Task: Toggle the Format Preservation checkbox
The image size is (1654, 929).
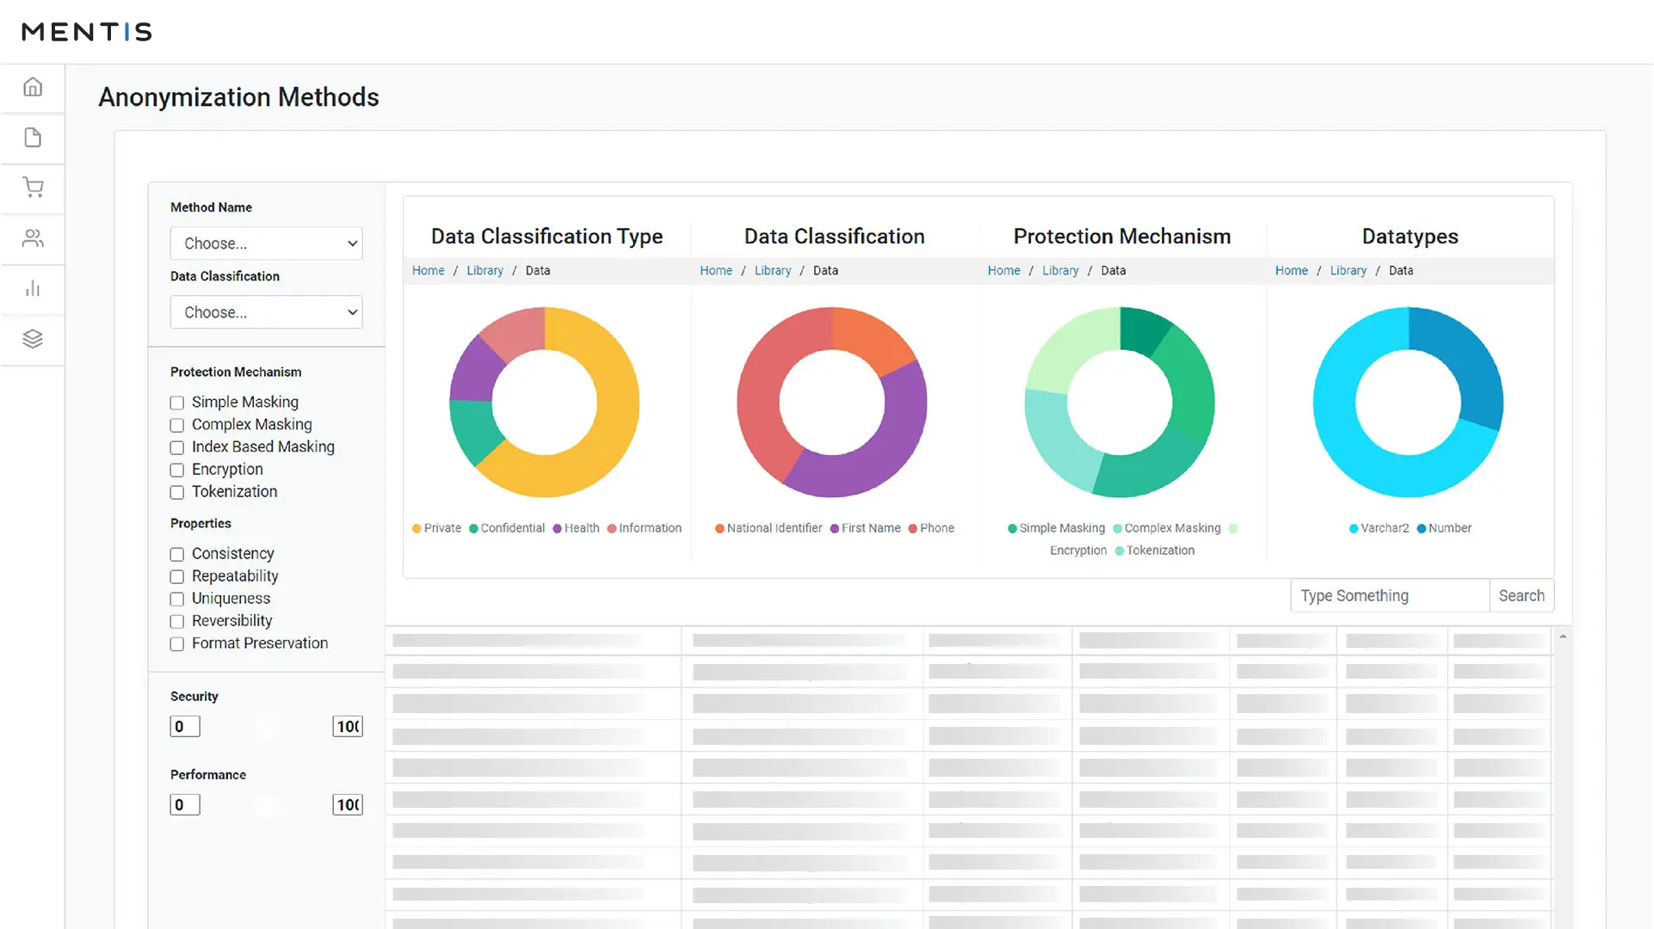Action: pos(177,643)
